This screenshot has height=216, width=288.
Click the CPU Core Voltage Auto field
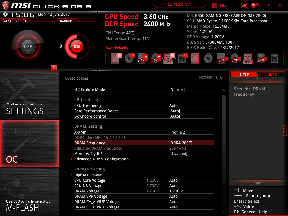coord(173,180)
